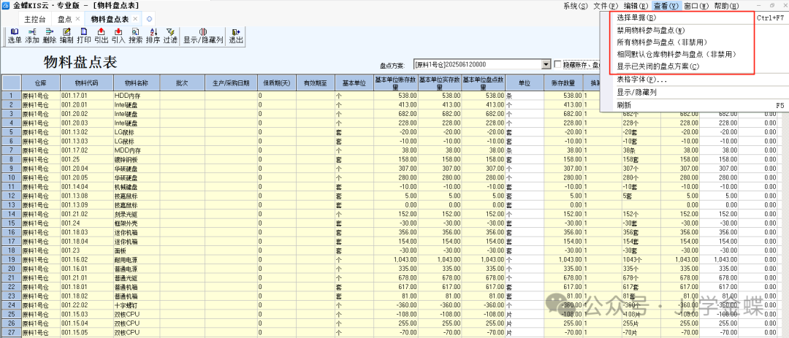This screenshot has width=789, height=338.
Task: Click the 退出 (exit) toolbar icon
Action: (235, 36)
